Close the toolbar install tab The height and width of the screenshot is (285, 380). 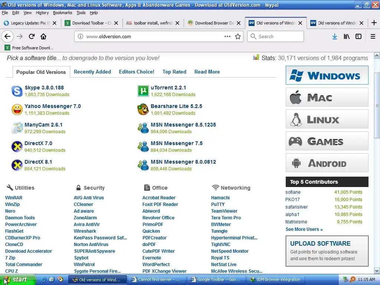pyautogui.click(x=177, y=23)
